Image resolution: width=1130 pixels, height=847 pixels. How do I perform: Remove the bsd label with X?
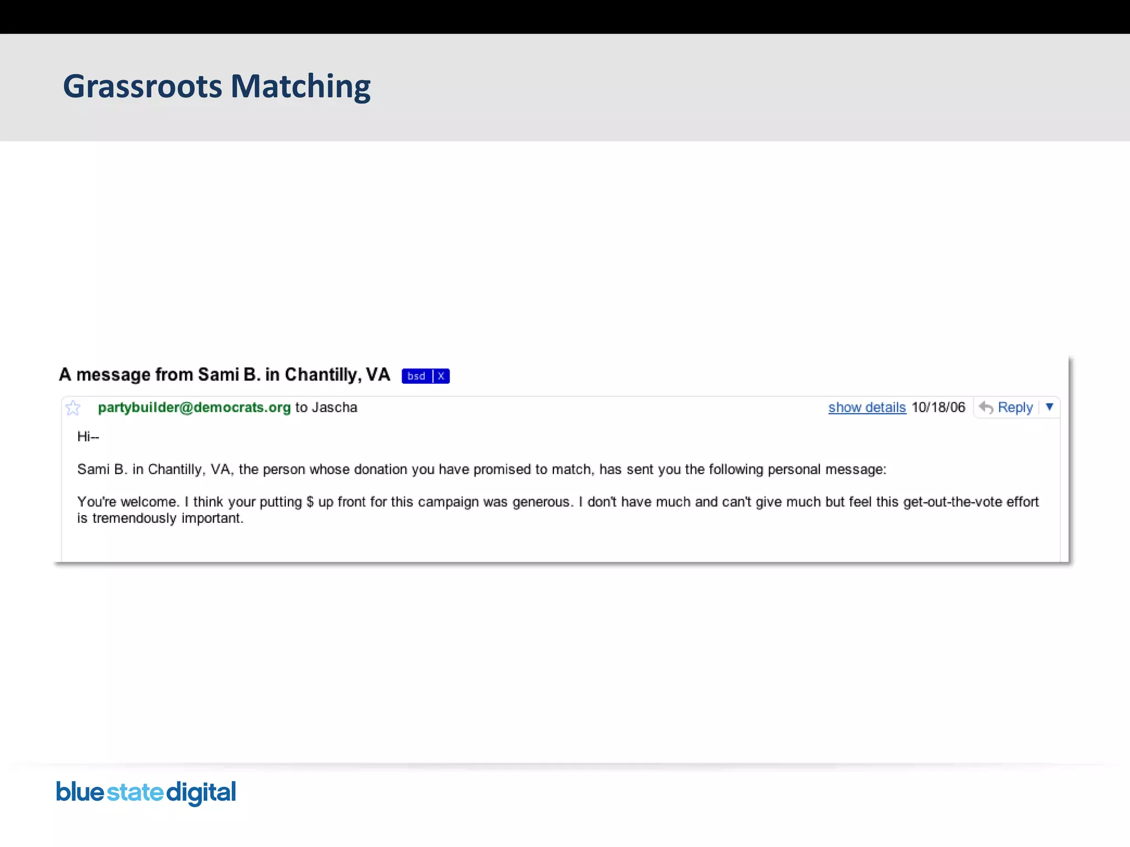[441, 376]
